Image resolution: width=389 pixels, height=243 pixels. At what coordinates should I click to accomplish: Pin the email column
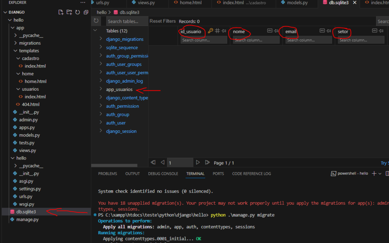[328, 31]
